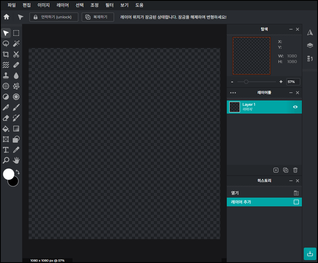
Task: Zoom in with plus button in navigator
Action: (281, 82)
